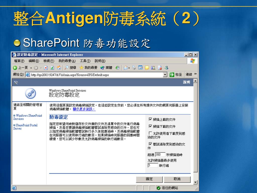Viewport: 257px width, 193px height.
Task: Open the 顯示更多資訊 link
Action: (x=84, y=109)
